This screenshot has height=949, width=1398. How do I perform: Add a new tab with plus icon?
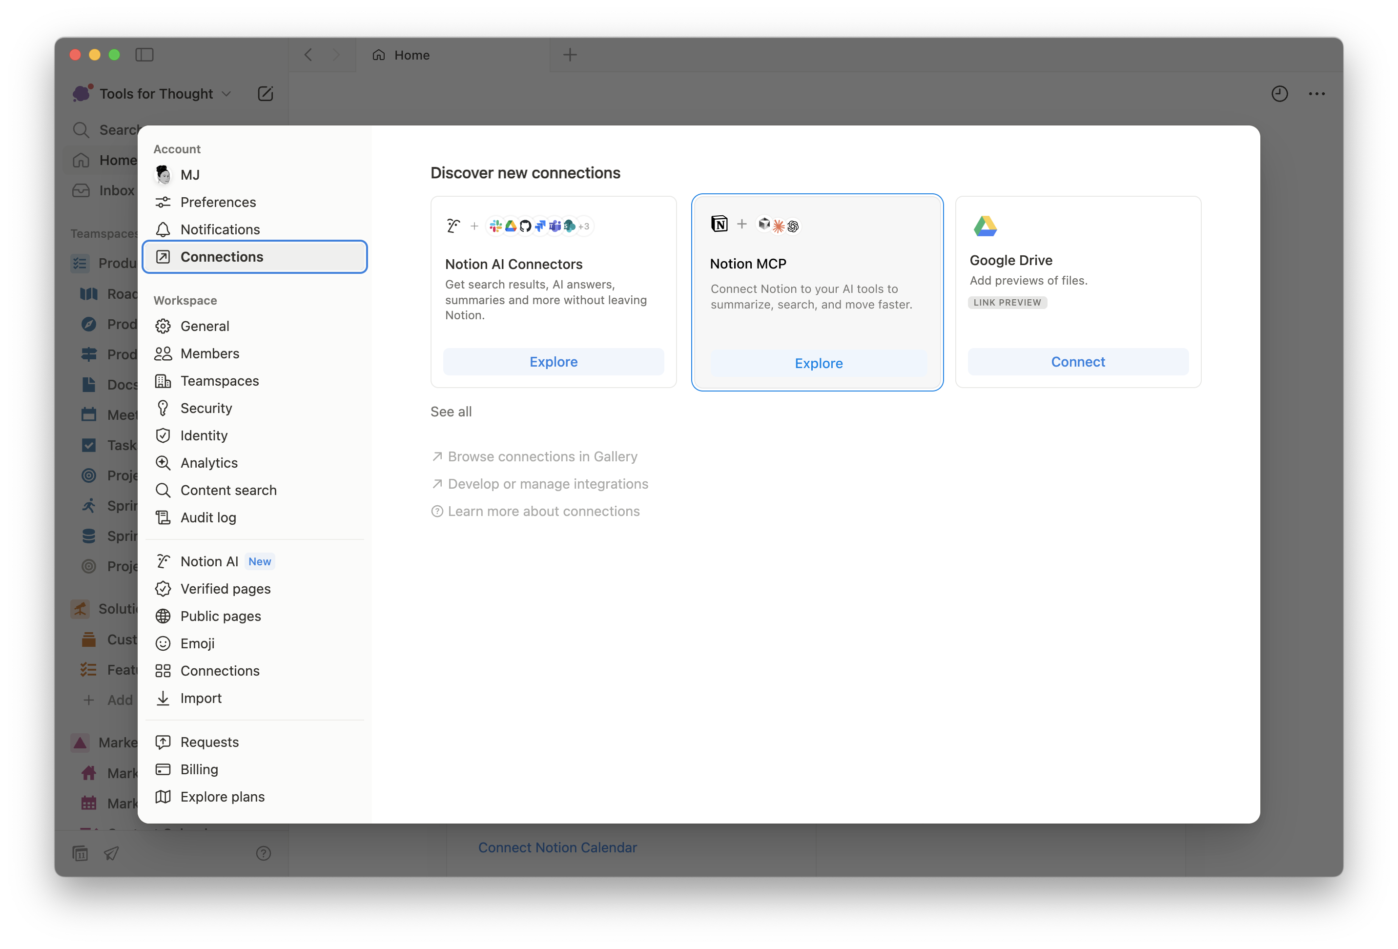pos(569,55)
